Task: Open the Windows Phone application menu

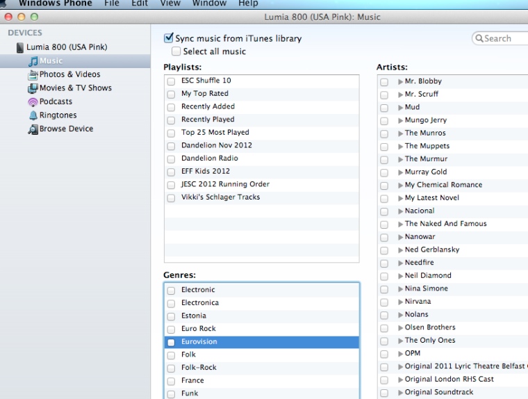Action: (55, 3)
